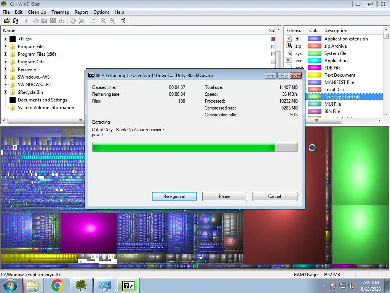Open the Help menu
390x293 pixels.
[119, 12]
